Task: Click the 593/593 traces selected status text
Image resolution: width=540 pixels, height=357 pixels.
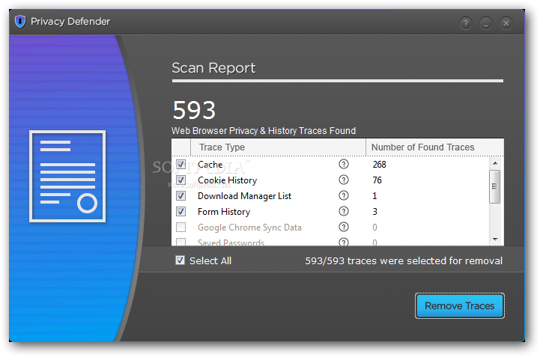Action: click(x=404, y=261)
